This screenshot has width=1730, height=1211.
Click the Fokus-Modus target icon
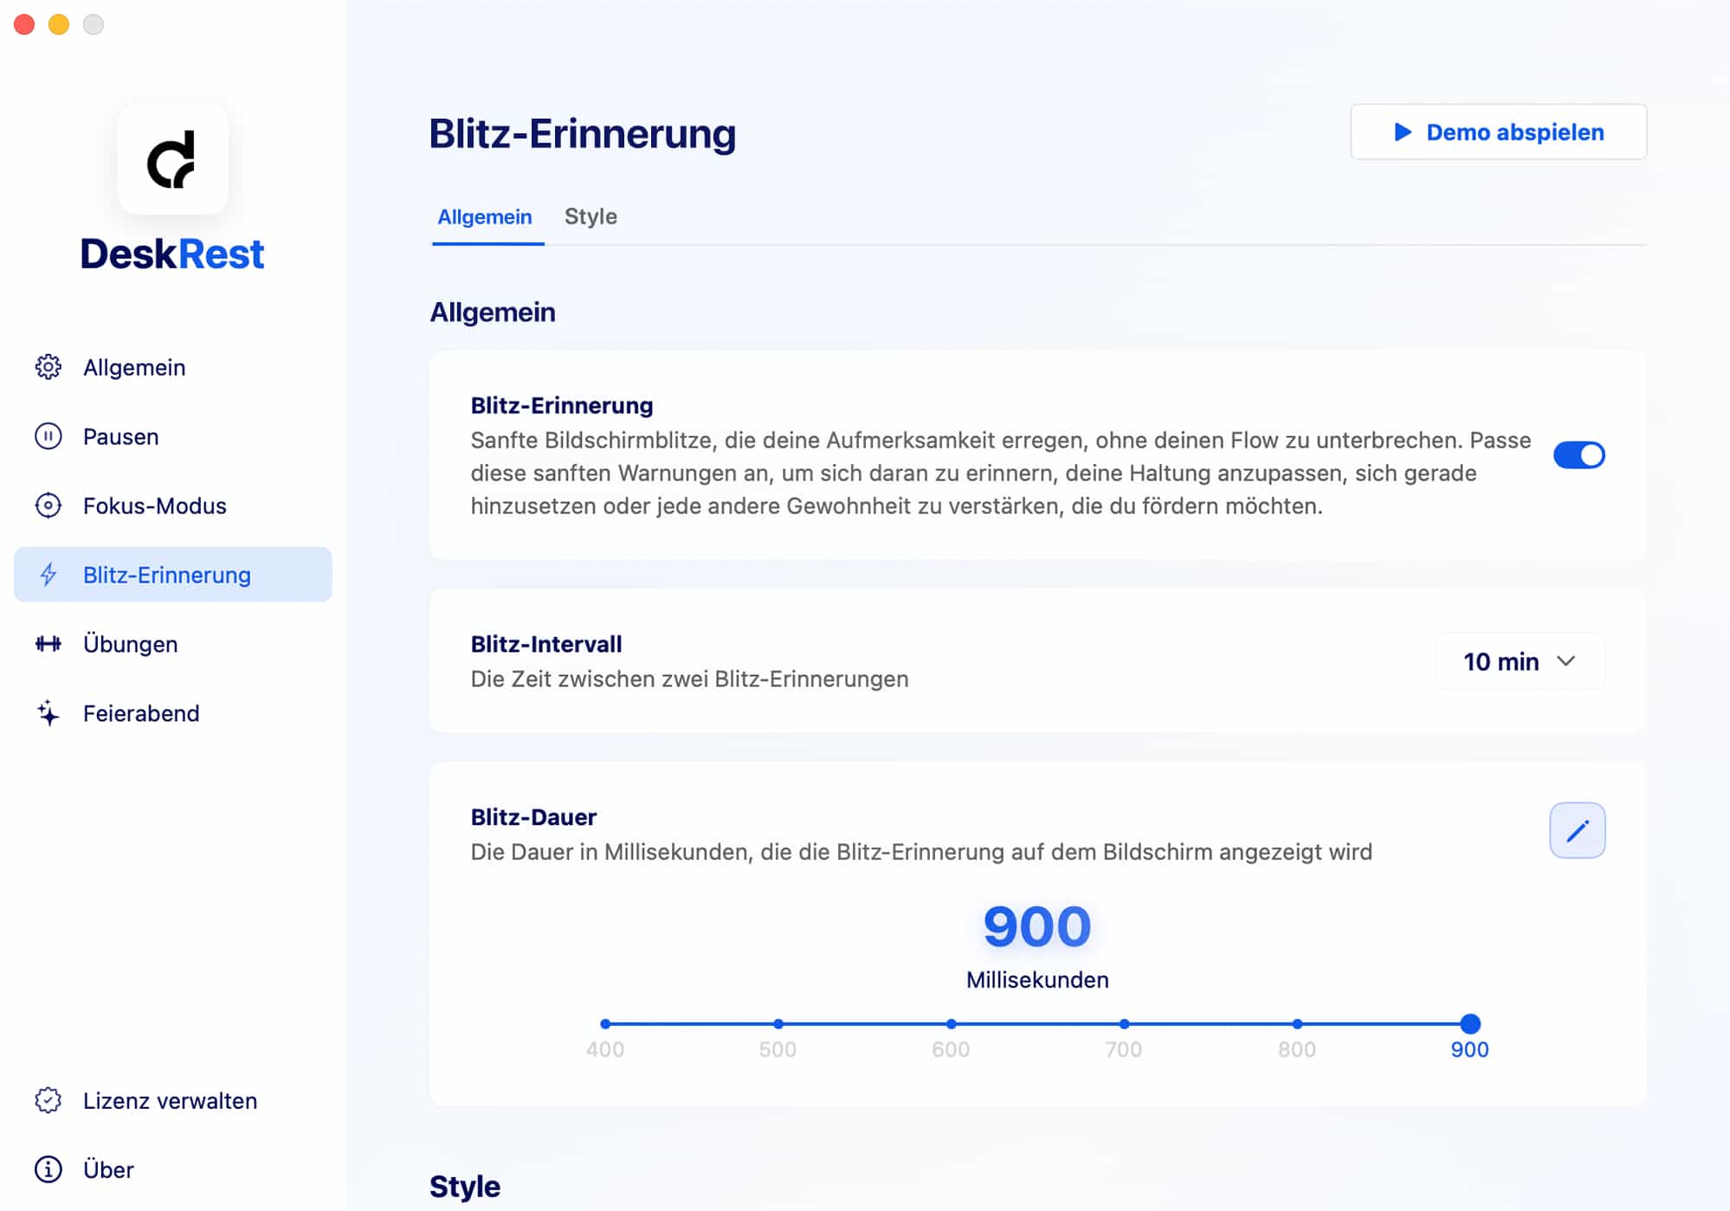point(48,506)
